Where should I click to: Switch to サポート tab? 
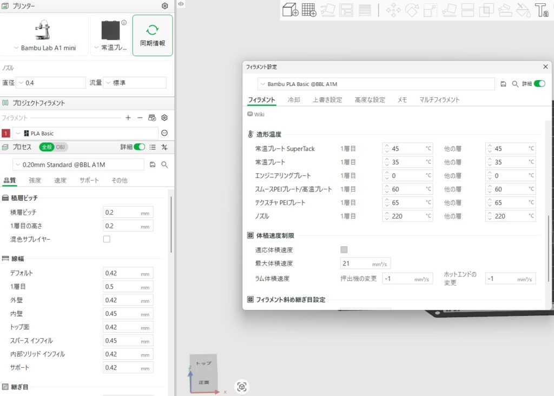pos(89,180)
